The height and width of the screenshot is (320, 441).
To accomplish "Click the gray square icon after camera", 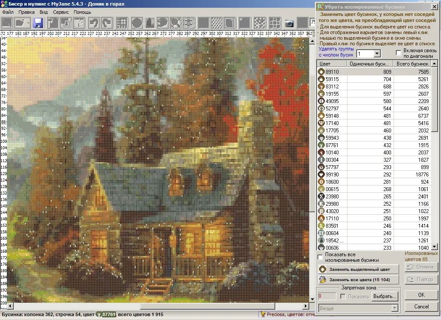I will pyautogui.click(x=303, y=23).
